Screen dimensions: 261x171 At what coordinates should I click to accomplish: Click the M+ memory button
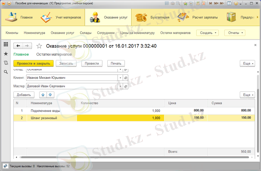tap(216, 3)
